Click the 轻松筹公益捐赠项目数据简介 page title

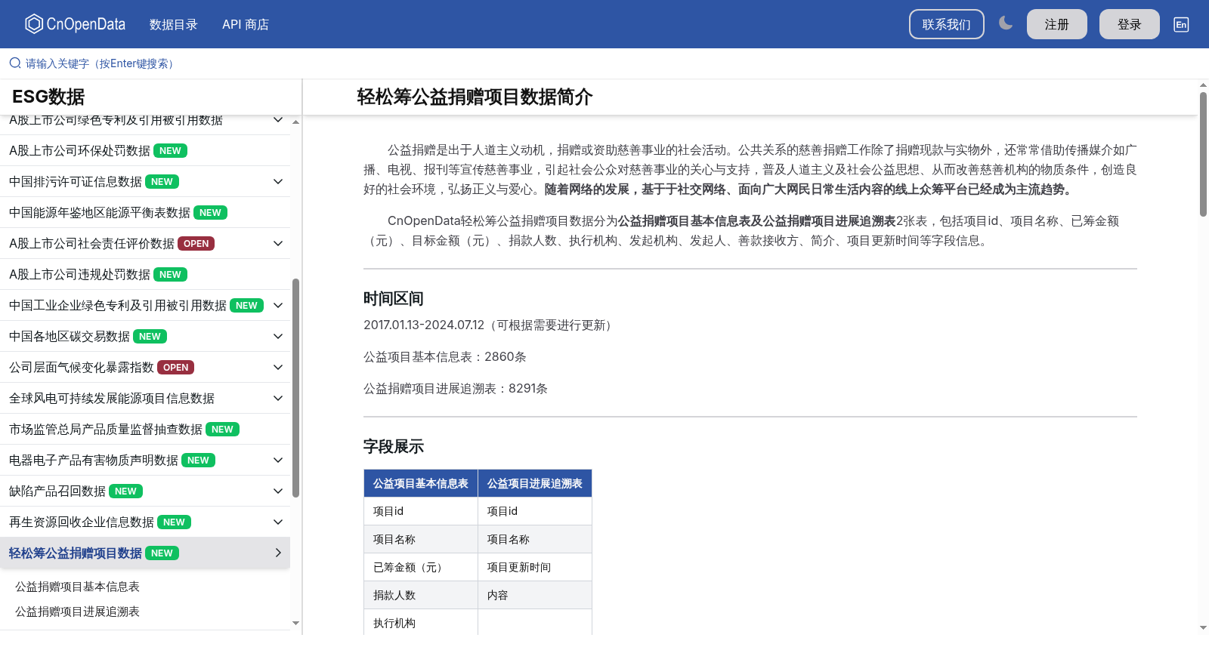coord(475,97)
